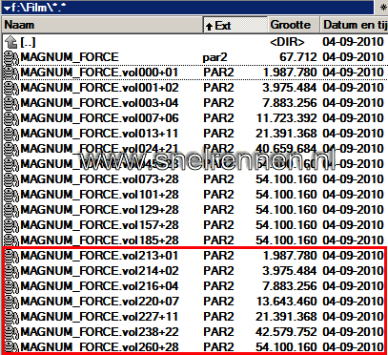Click the icon of MAGNUM_FORCE.vol000+01
The height and width of the screenshot is (355, 388).
[x=11, y=73]
